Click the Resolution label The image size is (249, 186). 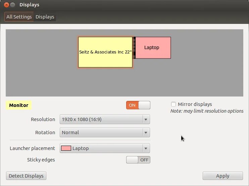(x=43, y=119)
